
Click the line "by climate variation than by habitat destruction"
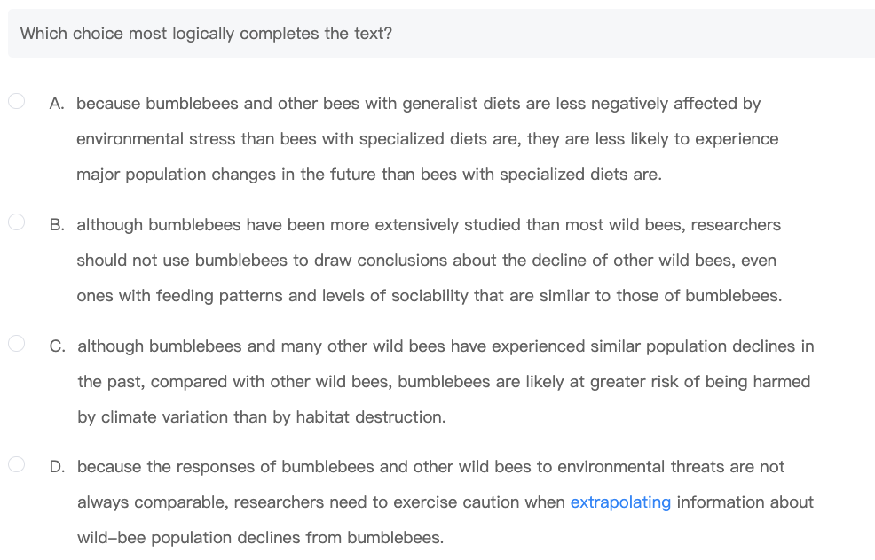[261, 416]
